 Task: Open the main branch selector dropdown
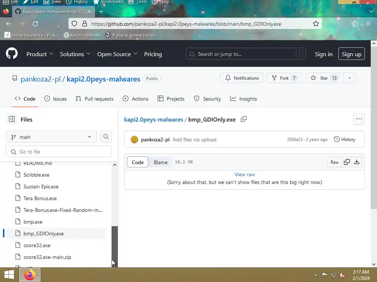[52, 137]
